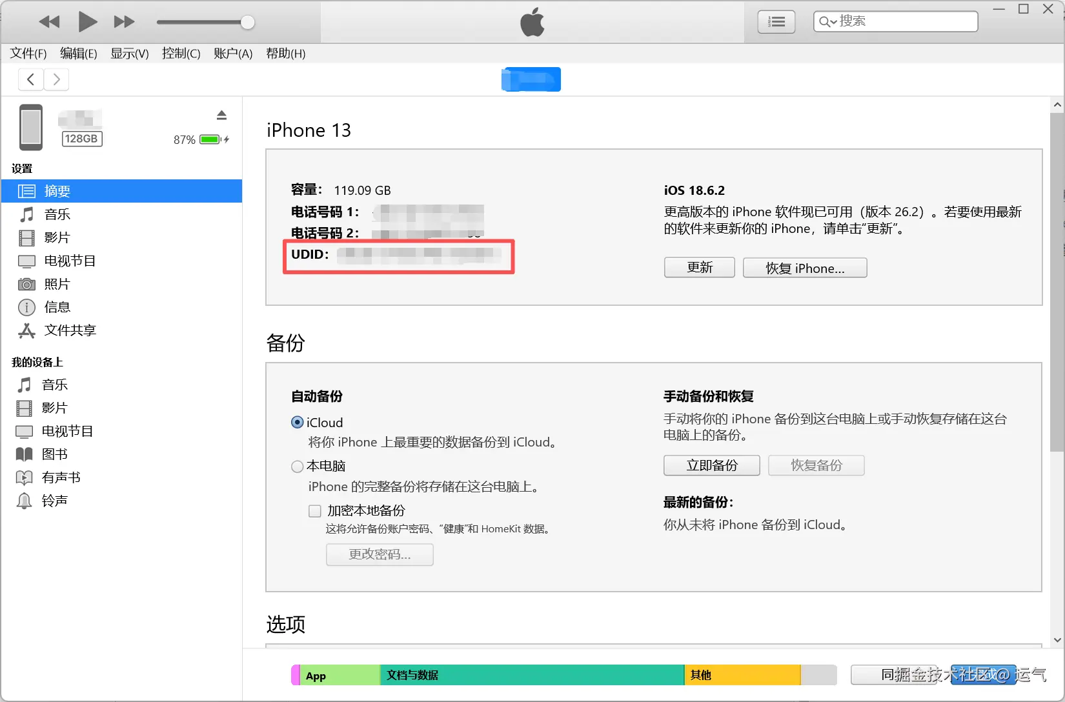Click the iOS 18.6.2 version text
This screenshot has width=1065, height=702.
[695, 190]
